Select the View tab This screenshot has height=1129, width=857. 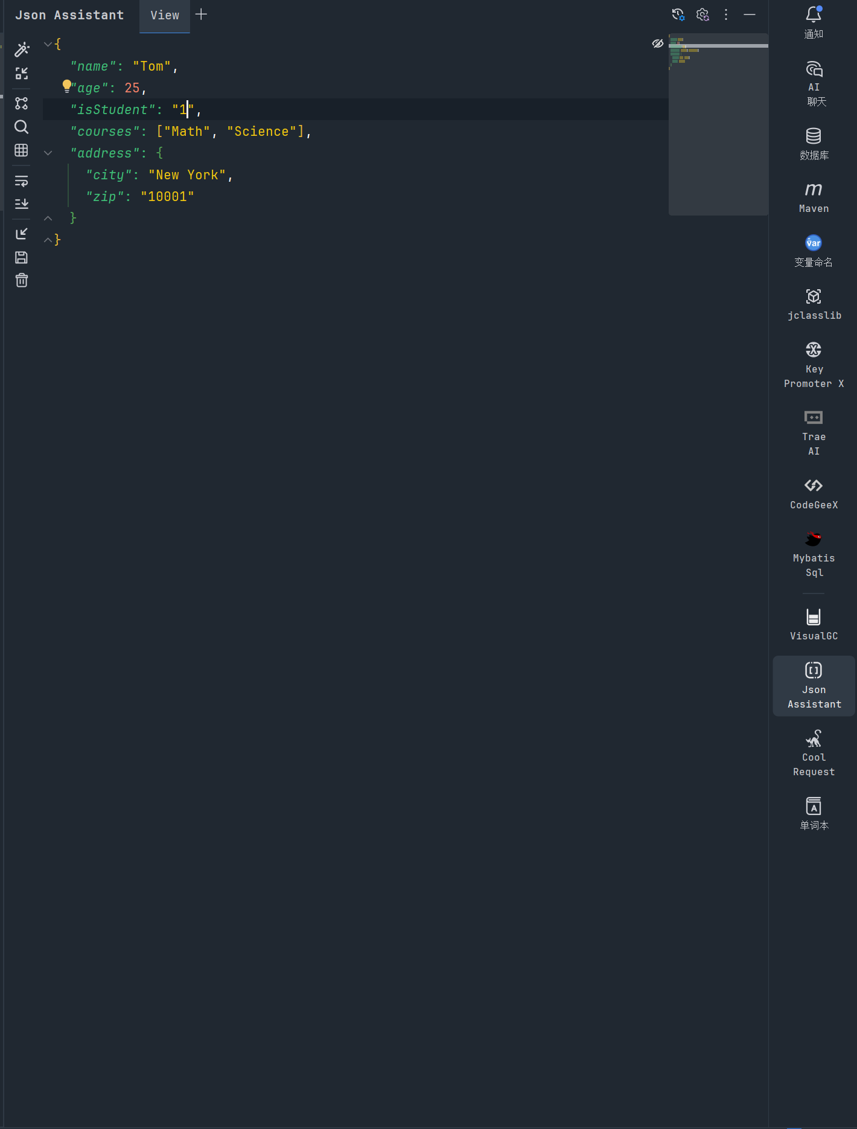pyautogui.click(x=165, y=16)
